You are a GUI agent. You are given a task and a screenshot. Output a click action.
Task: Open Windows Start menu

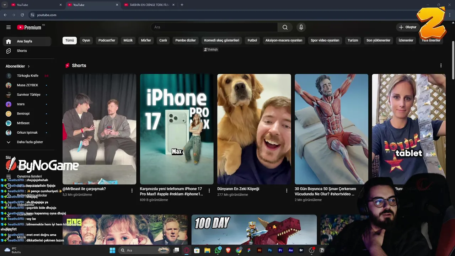112,250
